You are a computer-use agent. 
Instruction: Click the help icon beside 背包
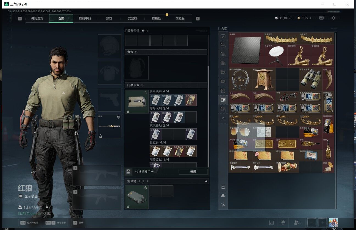pyautogui.click(x=136, y=52)
